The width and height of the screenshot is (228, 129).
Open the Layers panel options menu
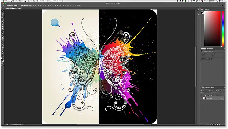click(224, 88)
